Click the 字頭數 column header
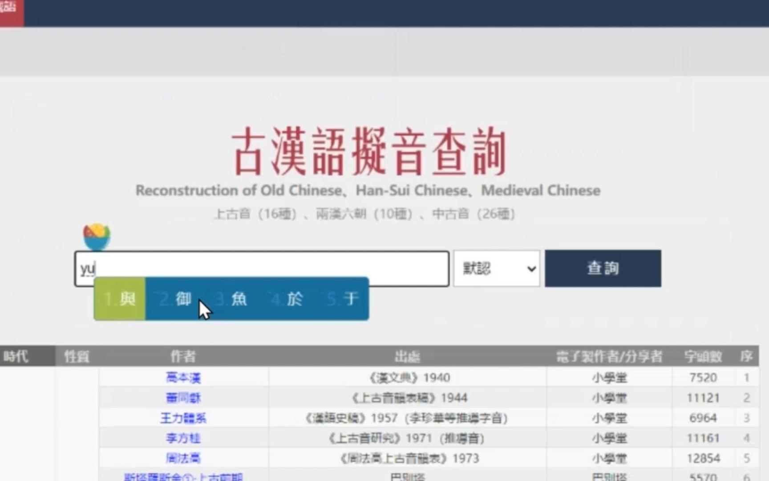Screen dimensions: 769x481 703,356
